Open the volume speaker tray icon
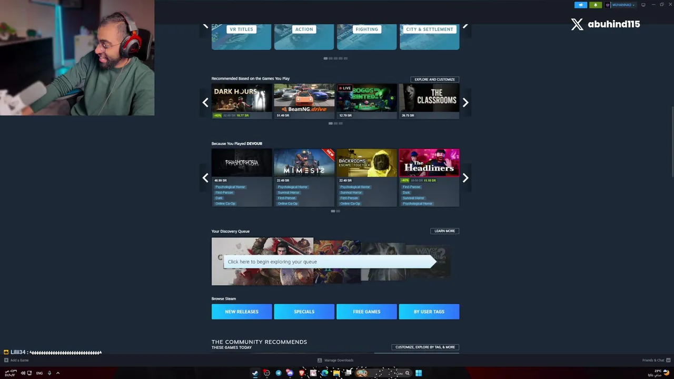The image size is (674, 379). [23, 373]
